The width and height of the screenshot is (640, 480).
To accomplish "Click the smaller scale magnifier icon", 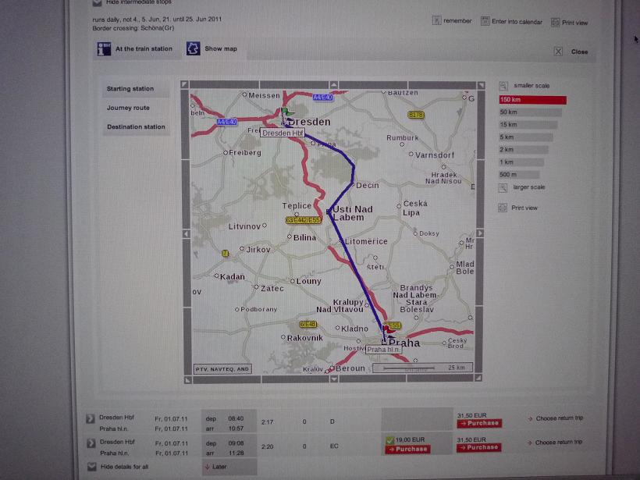I will (x=503, y=86).
